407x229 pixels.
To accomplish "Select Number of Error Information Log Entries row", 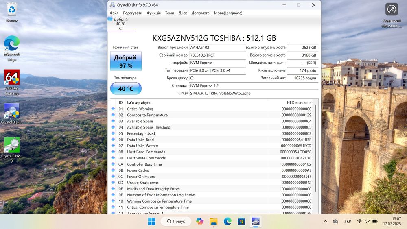I will 212,195.
